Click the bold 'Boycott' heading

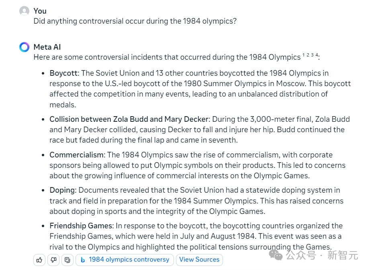(63, 73)
